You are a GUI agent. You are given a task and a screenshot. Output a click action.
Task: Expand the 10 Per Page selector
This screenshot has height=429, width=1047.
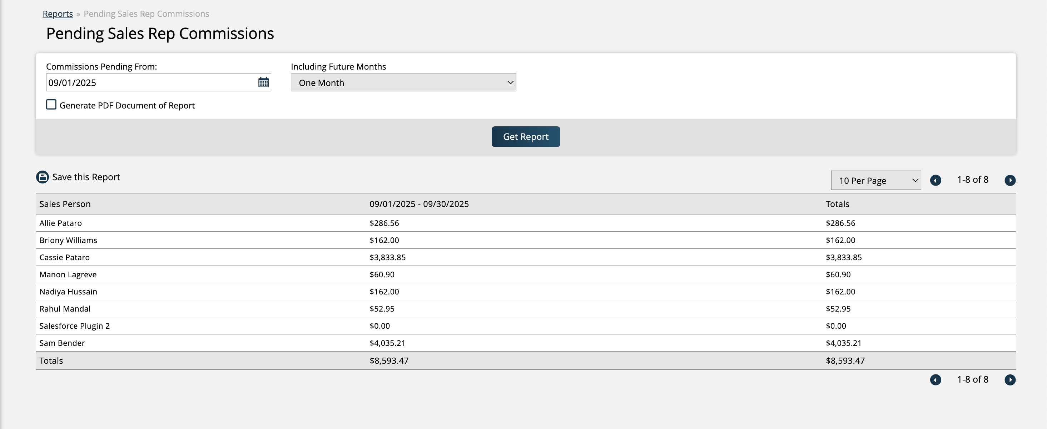coord(875,181)
